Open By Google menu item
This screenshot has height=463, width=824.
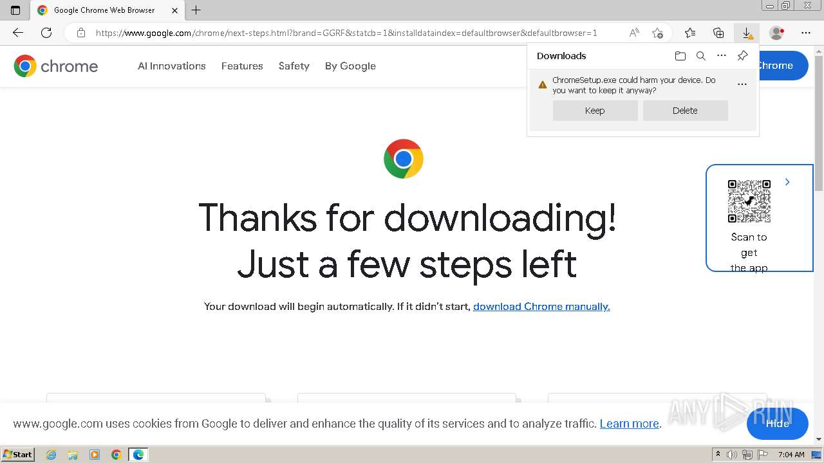point(350,66)
